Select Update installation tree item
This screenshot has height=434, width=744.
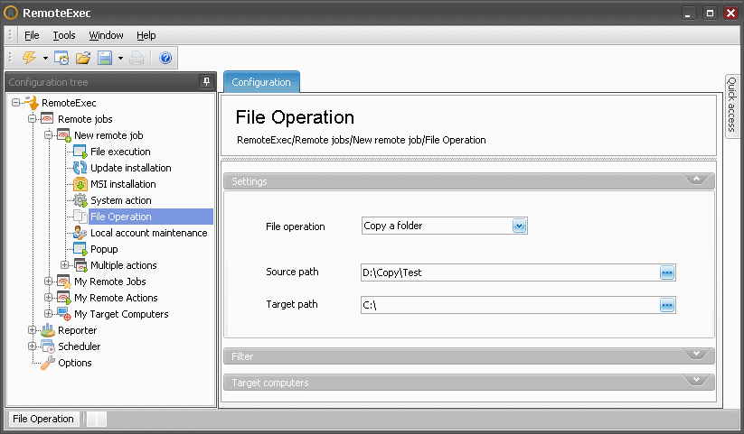click(131, 168)
